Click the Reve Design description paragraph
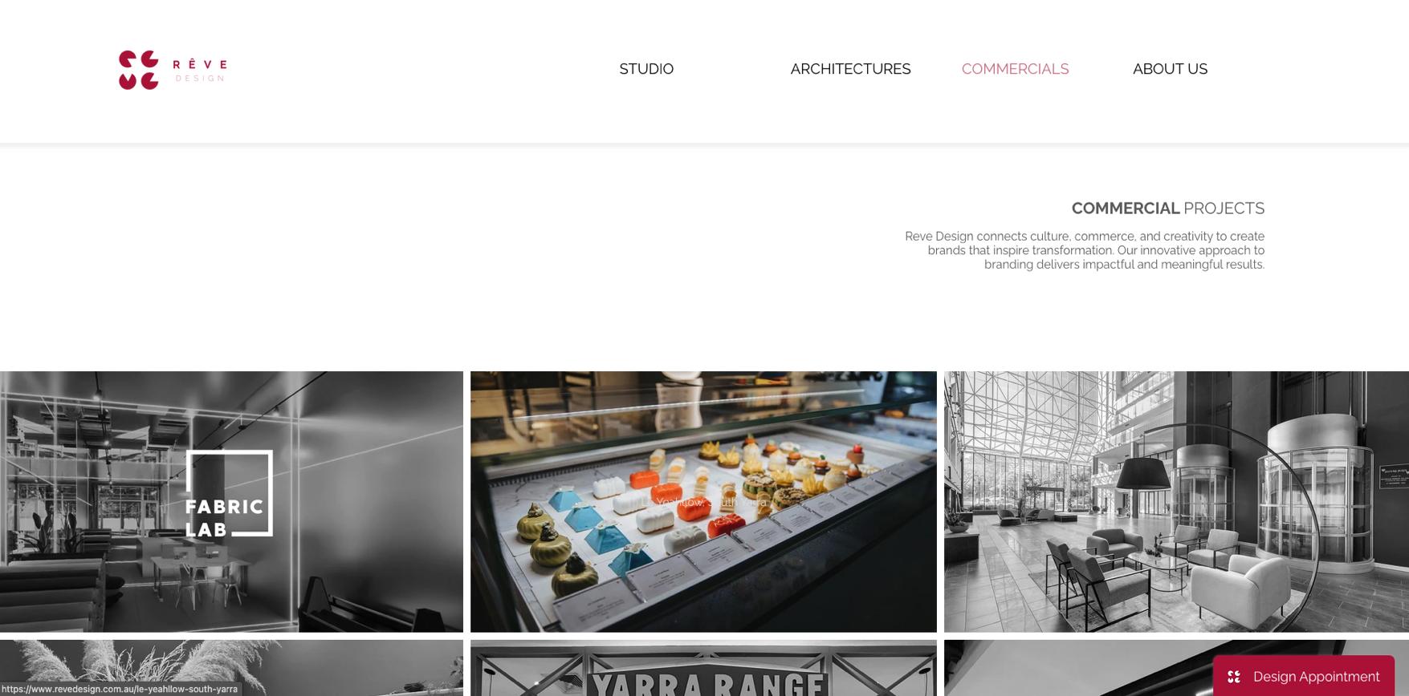The height and width of the screenshot is (696, 1409). point(1085,250)
